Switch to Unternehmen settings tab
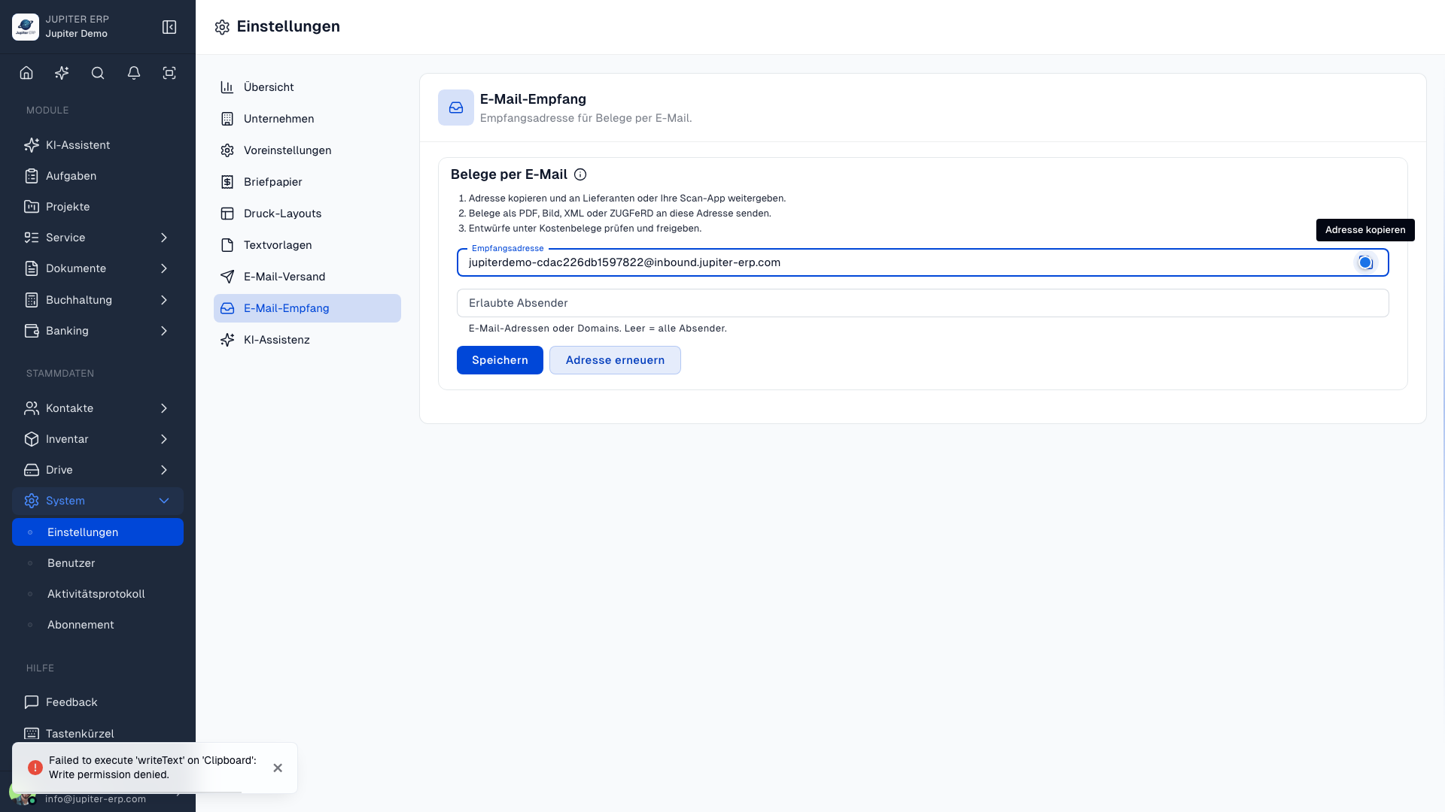1445x812 pixels. click(307, 119)
